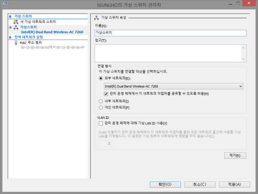Viewport: 258px width, 194px height.
Task: Click the 가상 스위치 section header
Action: point(23,16)
